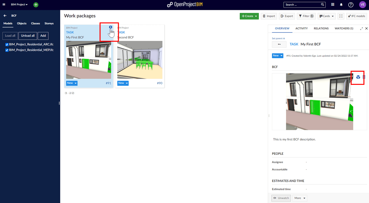Click the show viewpoint cube icon
The image size is (369, 203).
pyautogui.click(x=358, y=77)
